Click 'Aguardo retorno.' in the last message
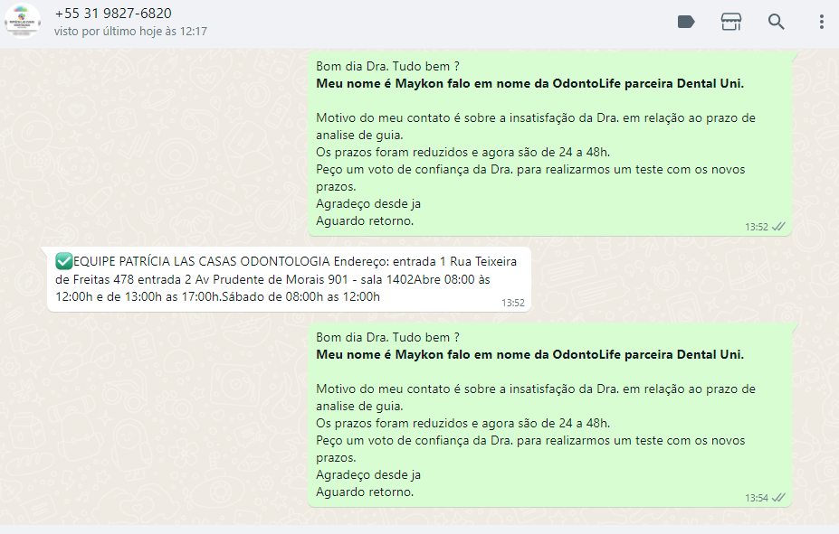The width and height of the screenshot is (839, 534). click(x=365, y=492)
